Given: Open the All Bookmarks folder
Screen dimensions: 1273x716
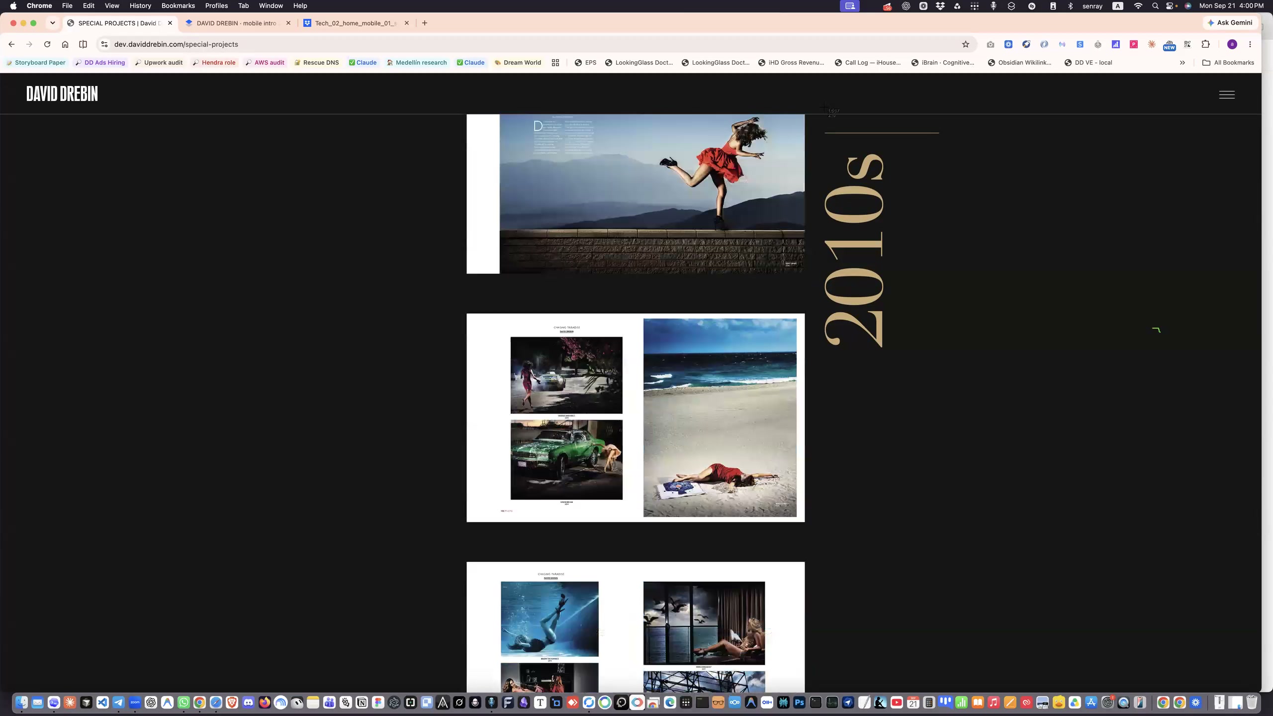Looking at the screenshot, I should click(x=1228, y=63).
